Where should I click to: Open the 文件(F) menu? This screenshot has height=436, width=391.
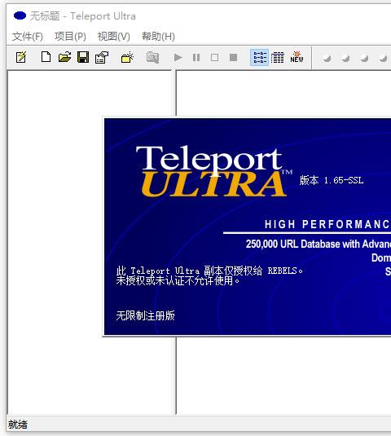[x=28, y=37]
